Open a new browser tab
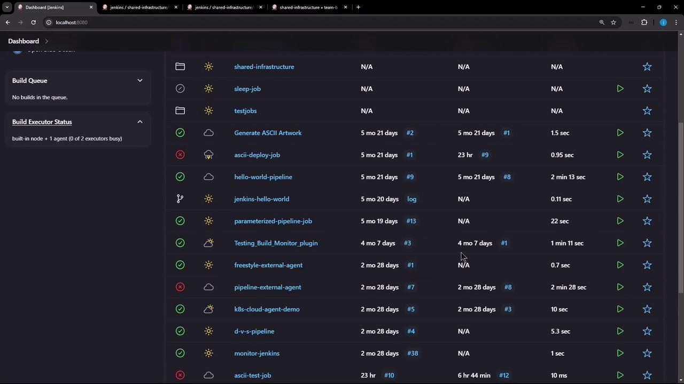Viewport: 684px width, 384px height. tap(358, 7)
